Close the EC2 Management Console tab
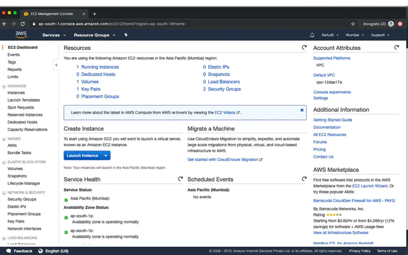408x255 pixels. [84, 14]
